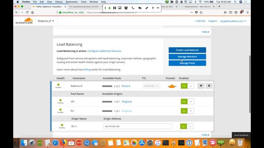Click the page vertical scrollbar
The height and width of the screenshot is (148, 264).
pos(250,84)
